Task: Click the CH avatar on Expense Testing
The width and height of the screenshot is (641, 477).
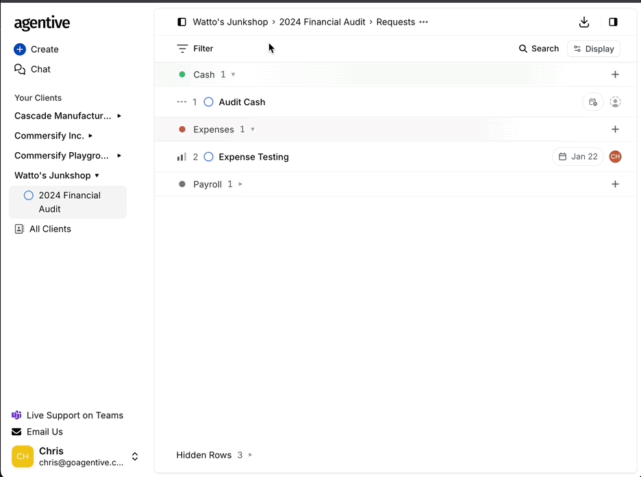Action: pyautogui.click(x=615, y=156)
